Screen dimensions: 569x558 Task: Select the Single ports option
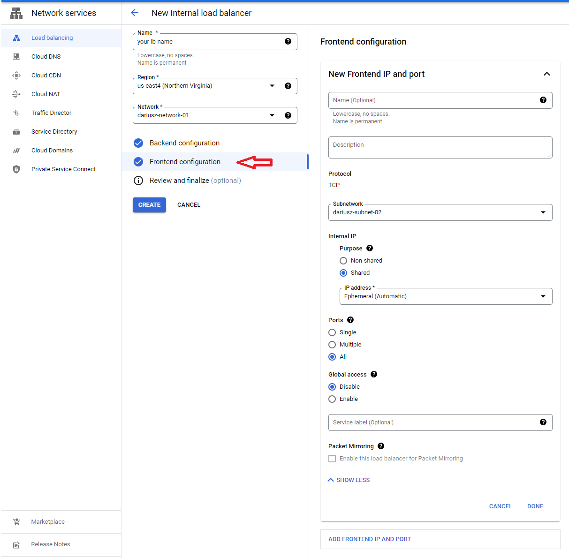pos(332,332)
